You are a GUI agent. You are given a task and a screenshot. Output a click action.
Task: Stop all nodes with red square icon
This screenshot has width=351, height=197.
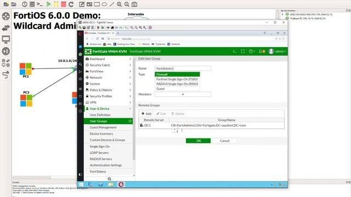pyautogui.click(x=64, y=4)
